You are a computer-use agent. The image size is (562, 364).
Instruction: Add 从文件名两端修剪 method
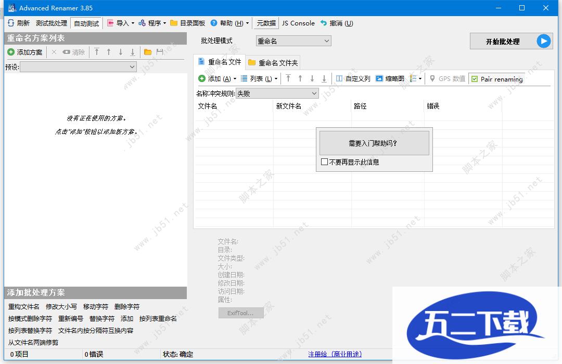(x=33, y=343)
